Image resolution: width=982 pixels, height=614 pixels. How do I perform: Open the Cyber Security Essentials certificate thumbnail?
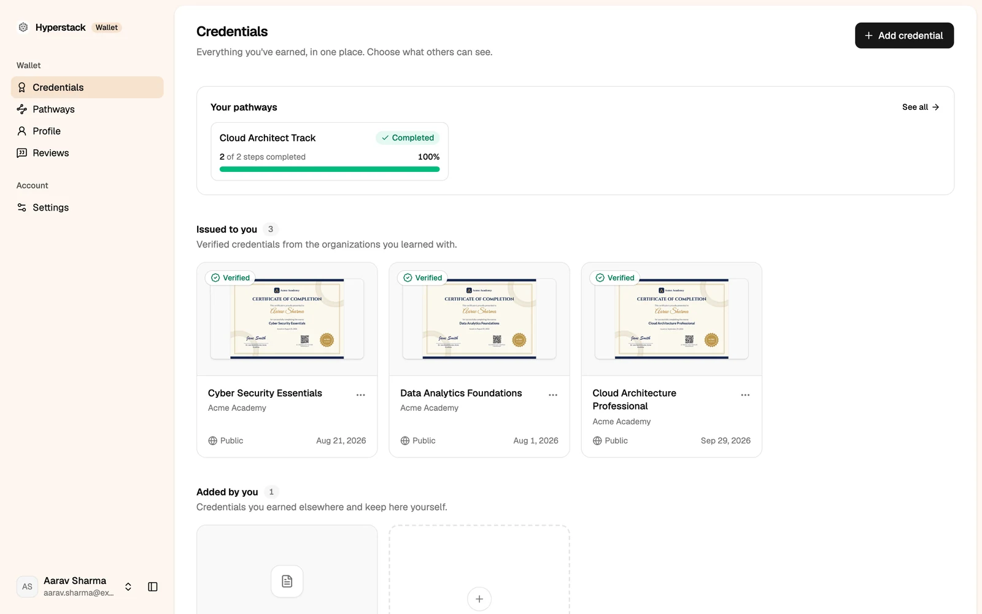pos(287,319)
